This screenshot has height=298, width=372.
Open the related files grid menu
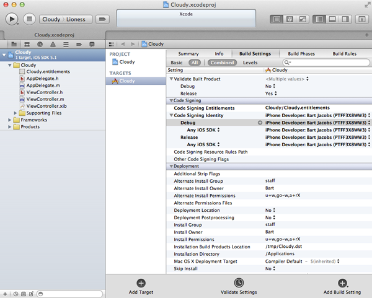coord(111,44)
